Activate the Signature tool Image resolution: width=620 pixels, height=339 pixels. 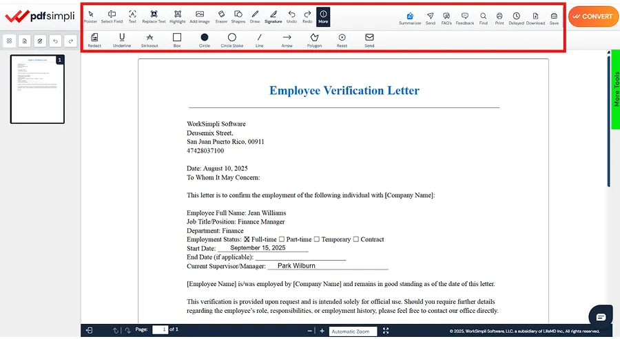coord(273,17)
